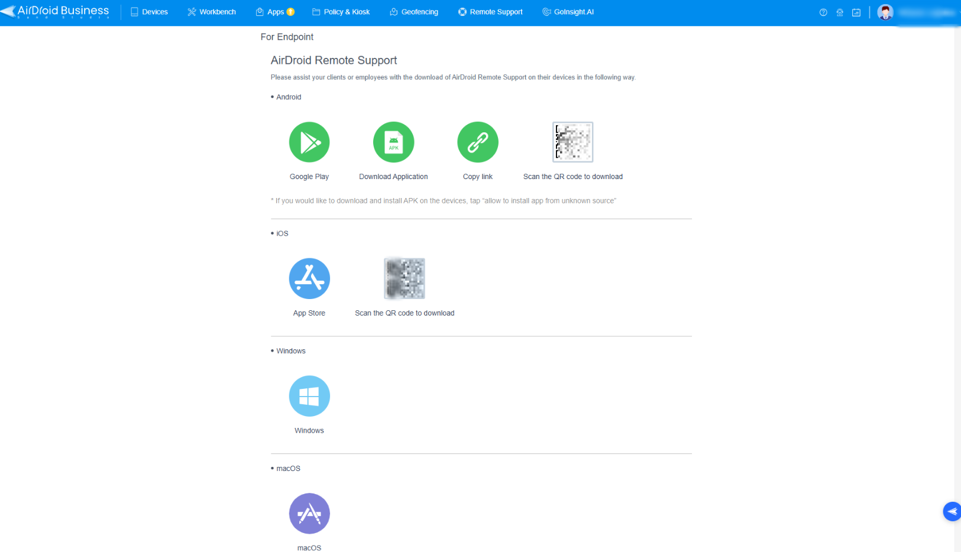Open the Workbench menu
Screen dimensions: 961x552
(212, 12)
